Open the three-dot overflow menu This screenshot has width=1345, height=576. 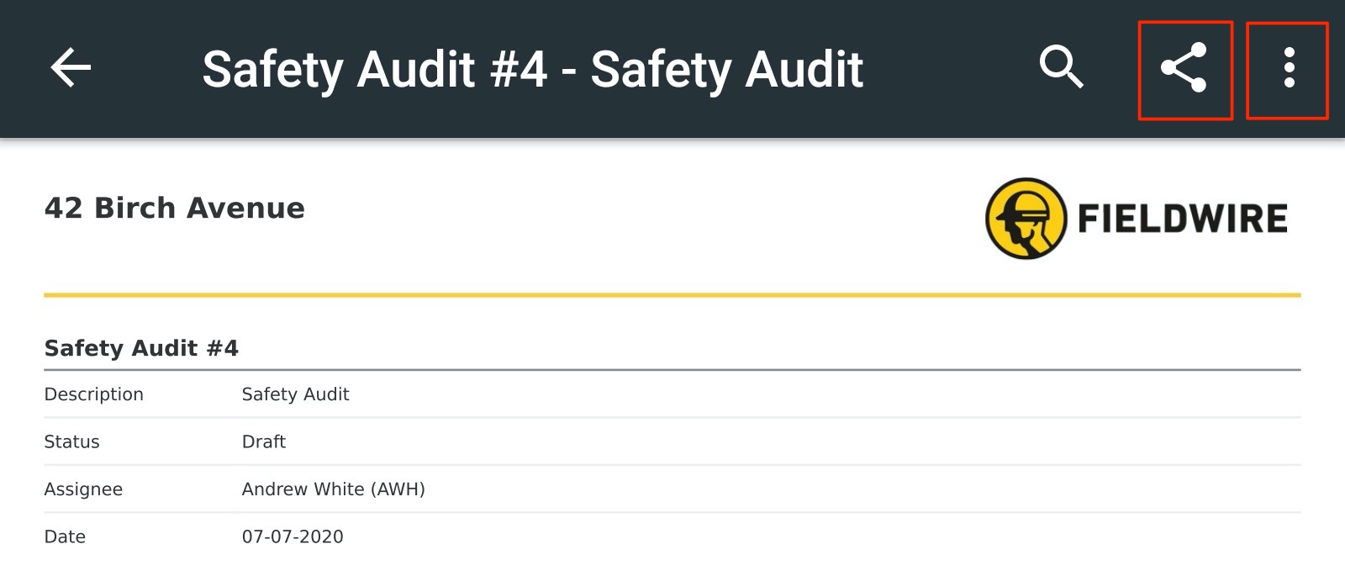pyautogui.click(x=1288, y=68)
